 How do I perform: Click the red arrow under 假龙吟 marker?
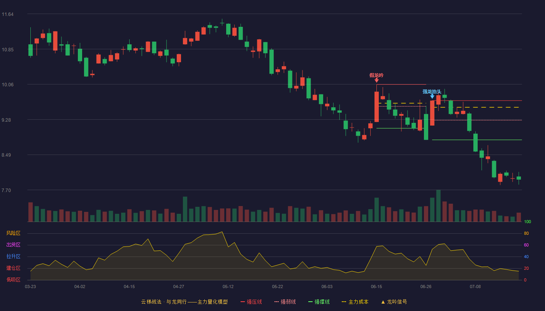[376, 80]
